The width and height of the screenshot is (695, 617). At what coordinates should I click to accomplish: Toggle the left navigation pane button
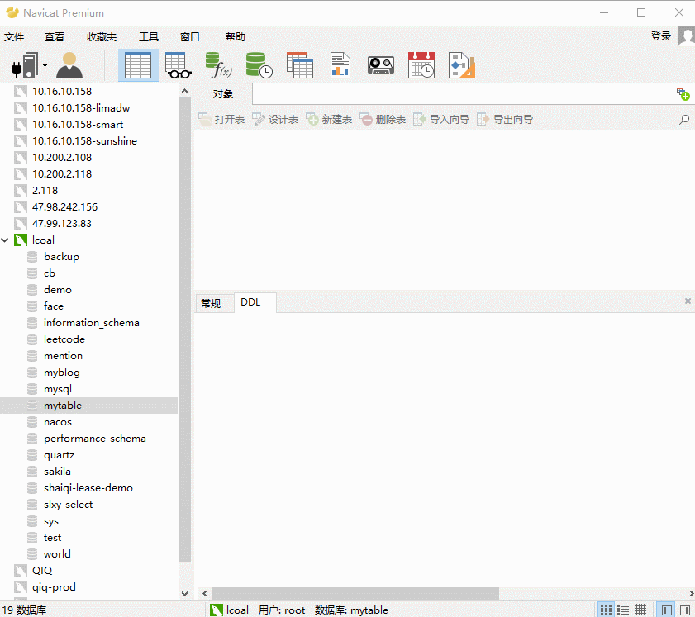(666, 610)
